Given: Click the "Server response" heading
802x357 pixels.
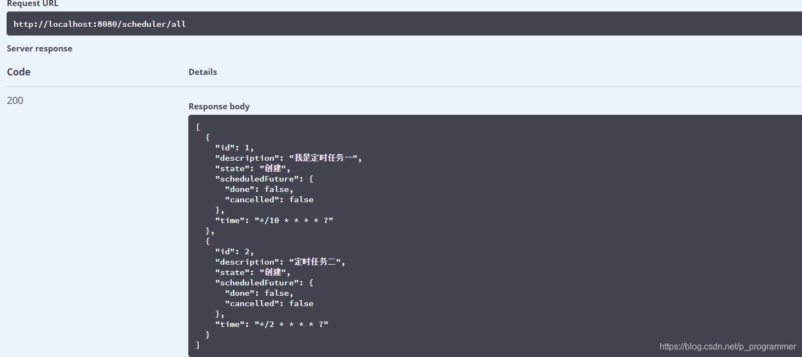Looking at the screenshot, I should point(39,49).
